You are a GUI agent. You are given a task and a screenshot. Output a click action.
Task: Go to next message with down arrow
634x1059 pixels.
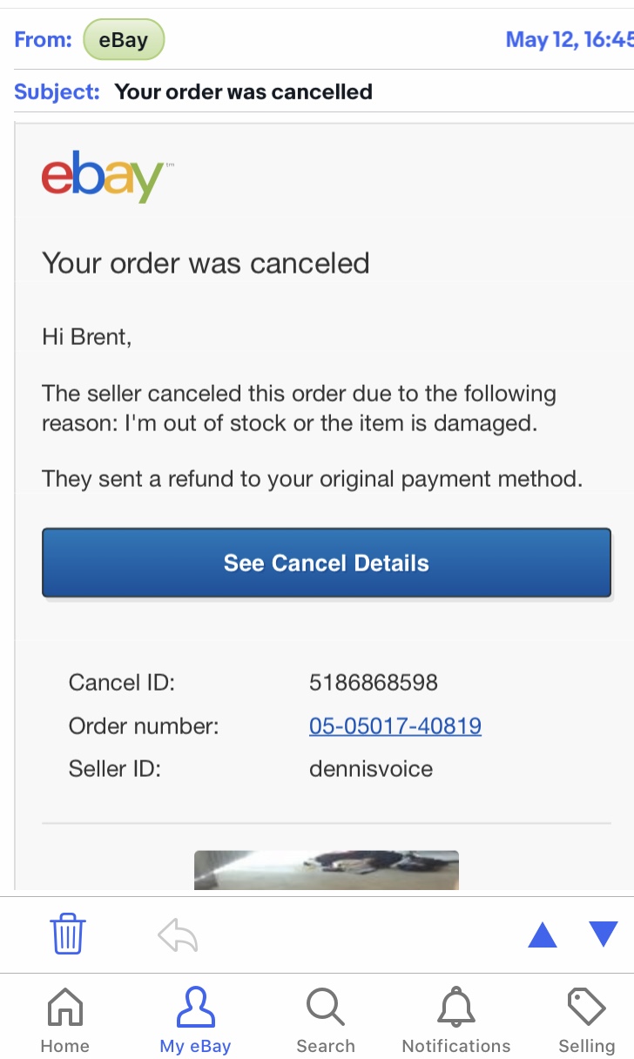coord(604,934)
